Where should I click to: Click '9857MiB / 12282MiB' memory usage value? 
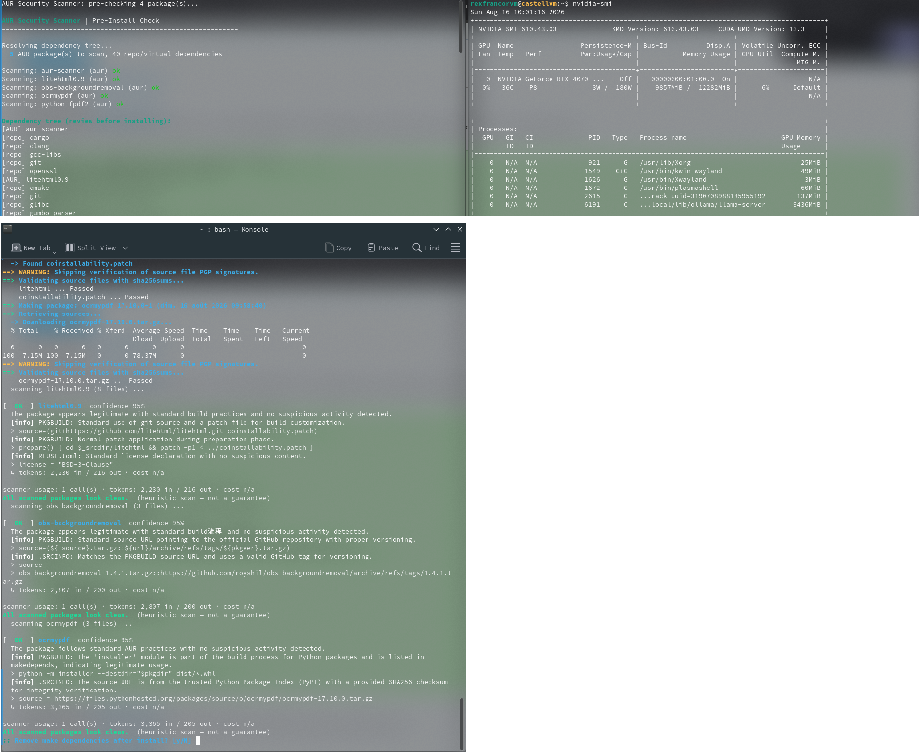[693, 87]
